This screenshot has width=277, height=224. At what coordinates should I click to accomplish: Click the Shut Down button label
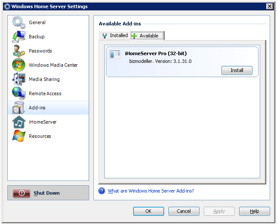point(47,193)
